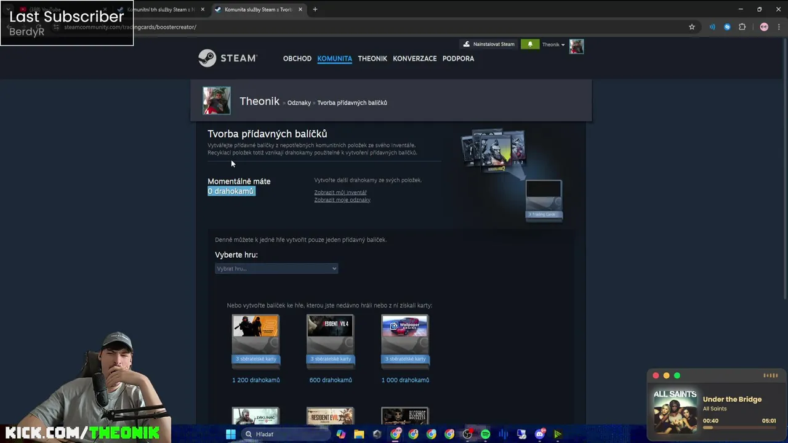This screenshot has width=788, height=443.
Task: Minimize the music widget with yellow dot
Action: click(666, 375)
